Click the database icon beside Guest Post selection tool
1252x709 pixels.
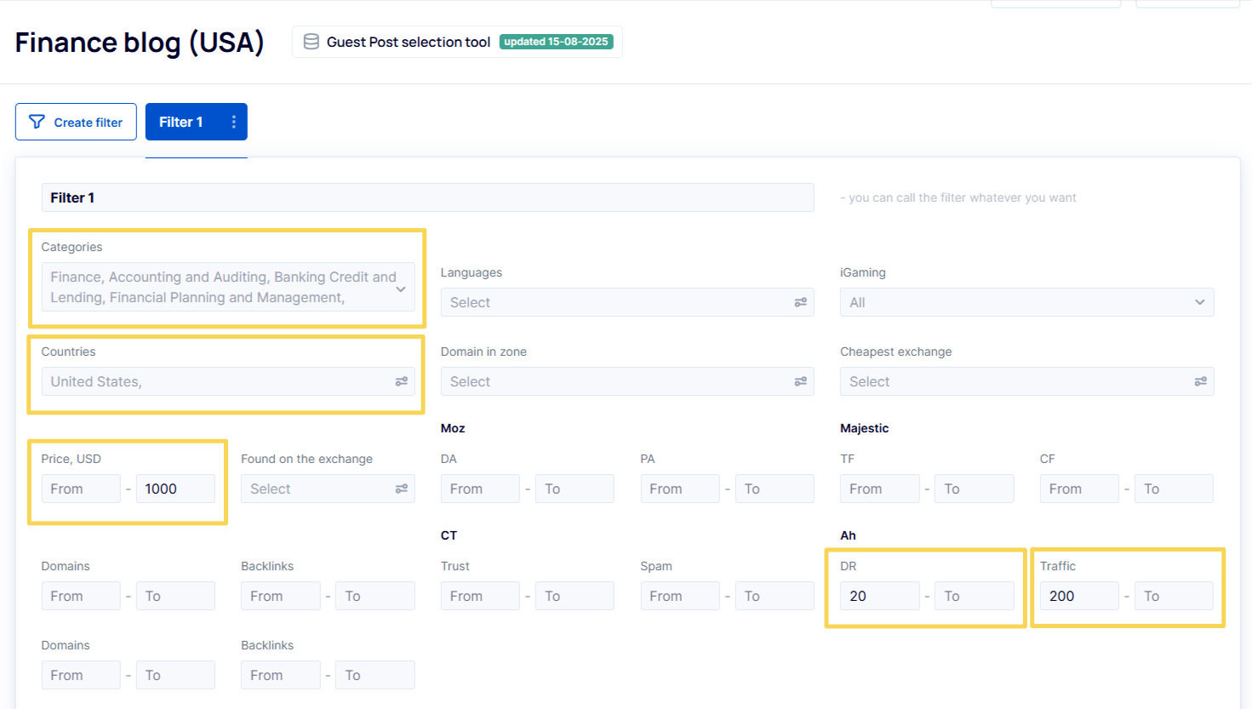click(312, 42)
